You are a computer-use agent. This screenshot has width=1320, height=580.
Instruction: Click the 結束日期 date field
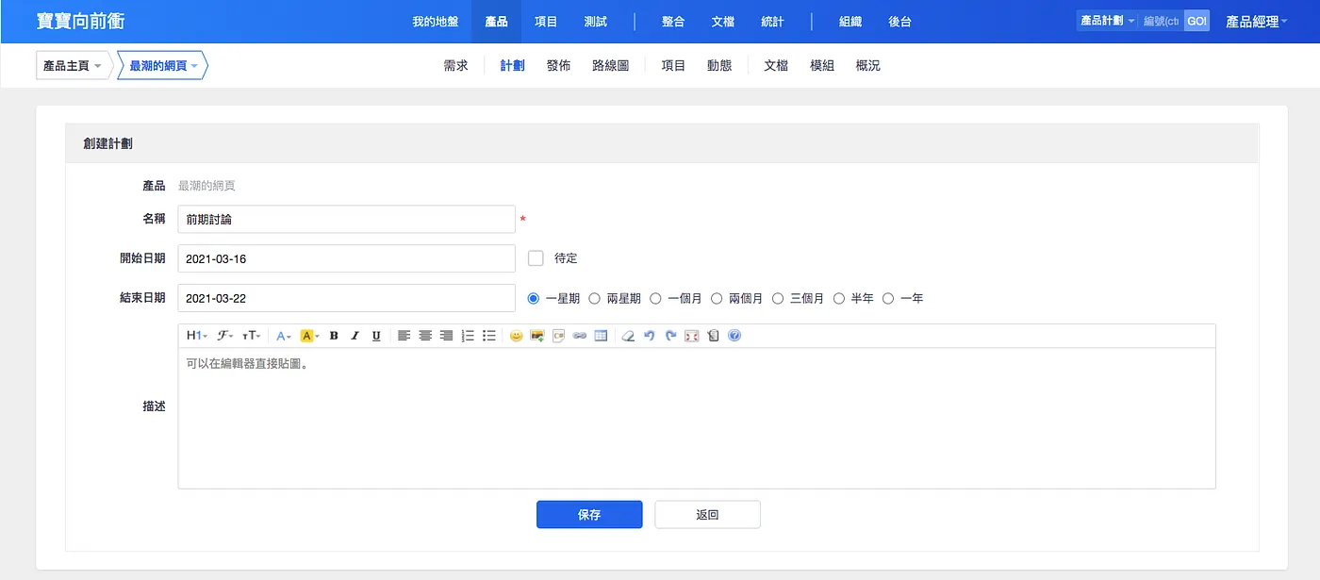tap(347, 298)
